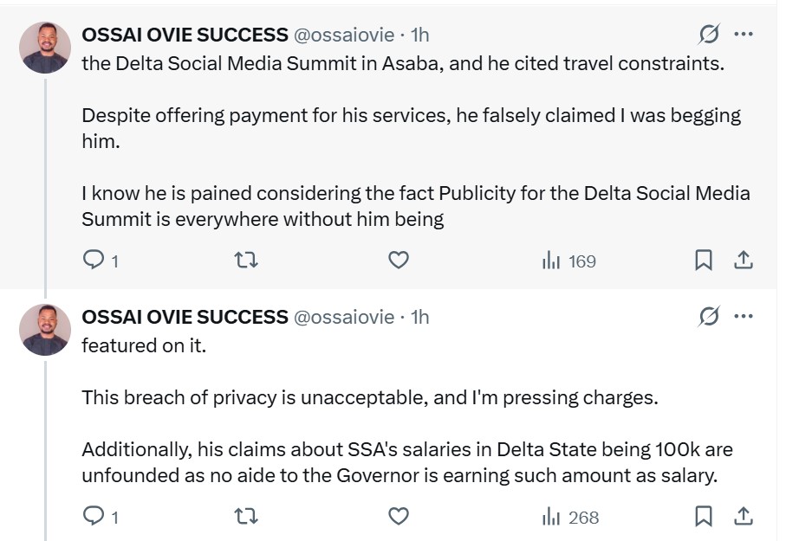
Task: Like the first tweet about Delta Summit
Action: tap(398, 260)
